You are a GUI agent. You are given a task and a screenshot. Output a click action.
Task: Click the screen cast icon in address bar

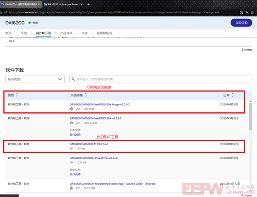[x=241, y=12]
